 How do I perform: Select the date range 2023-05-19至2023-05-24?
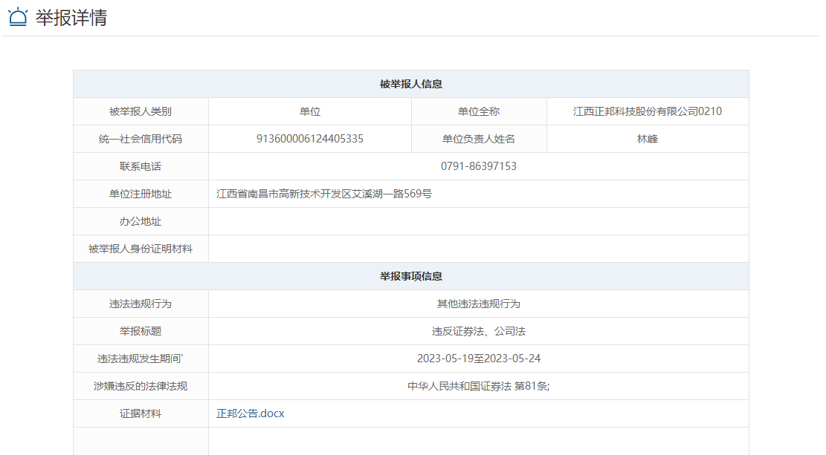479,359
